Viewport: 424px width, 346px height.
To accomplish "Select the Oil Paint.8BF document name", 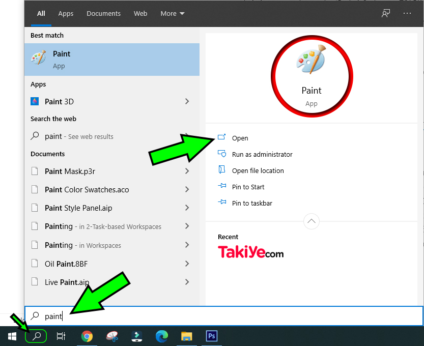I will point(66,264).
